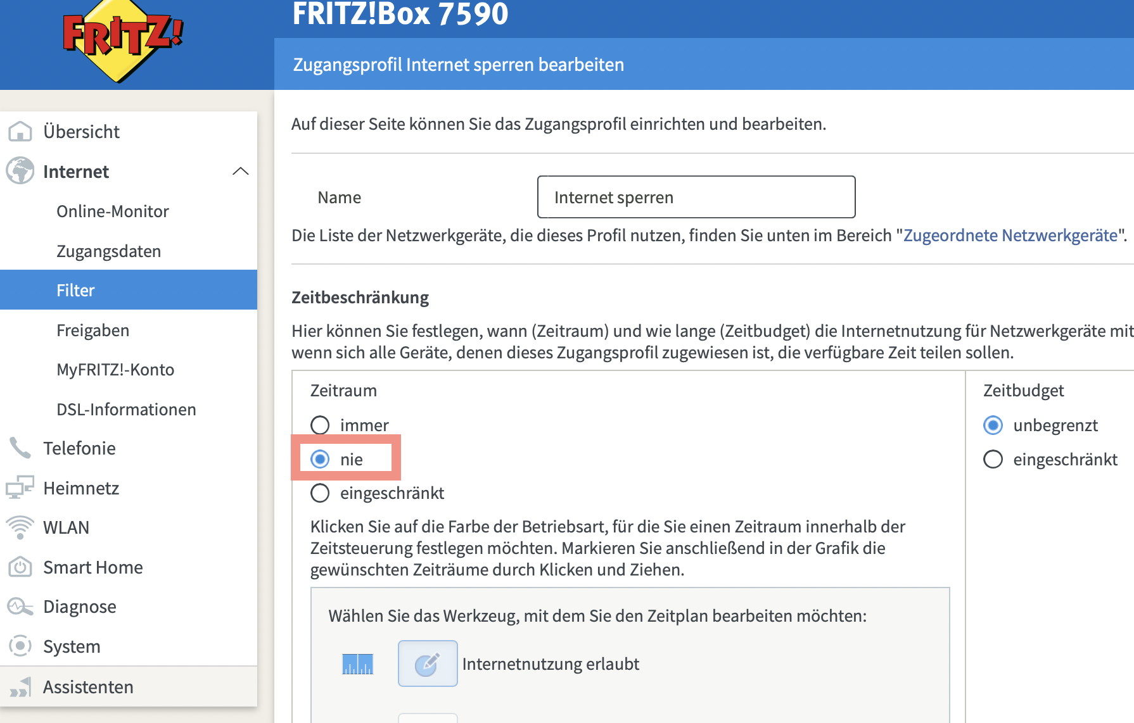The width and height of the screenshot is (1134, 723).
Task: Click the Assistenten wizard icon
Action: click(20, 687)
